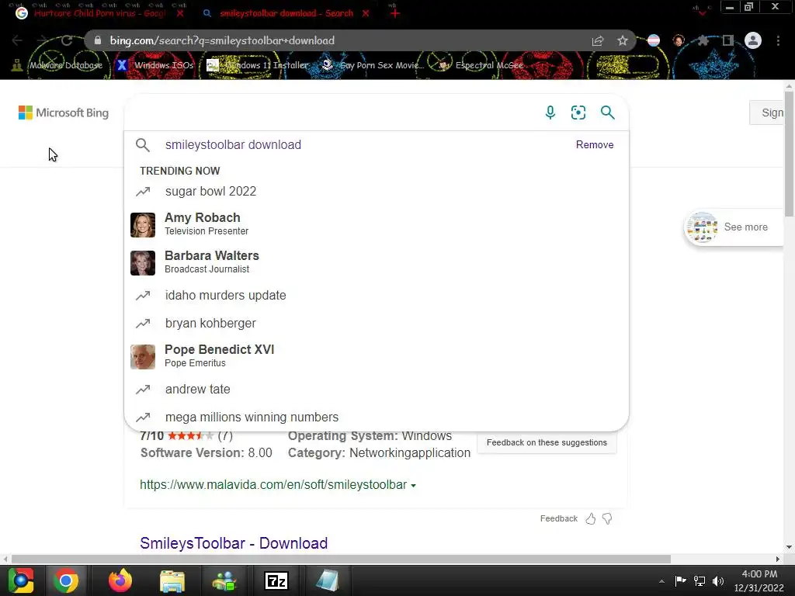Click the Feedback text link

click(559, 518)
